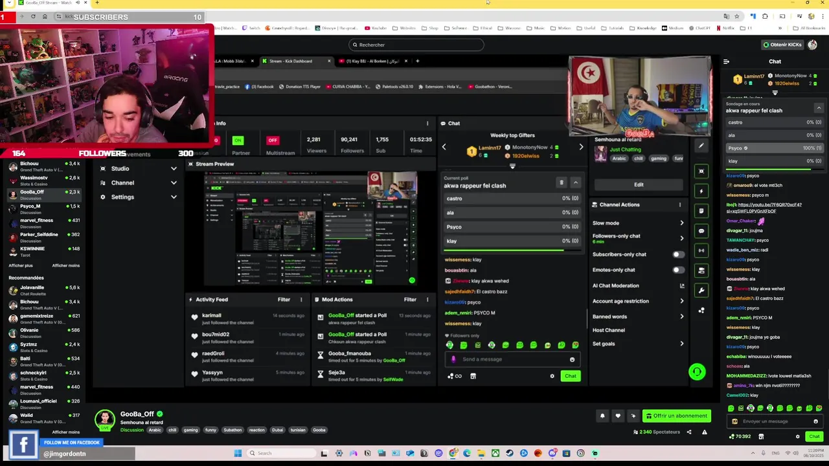Image resolution: width=829 pixels, height=466 pixels.
Task: Click the Kick search box labeled Rechercher
Action: click(416, 45)
